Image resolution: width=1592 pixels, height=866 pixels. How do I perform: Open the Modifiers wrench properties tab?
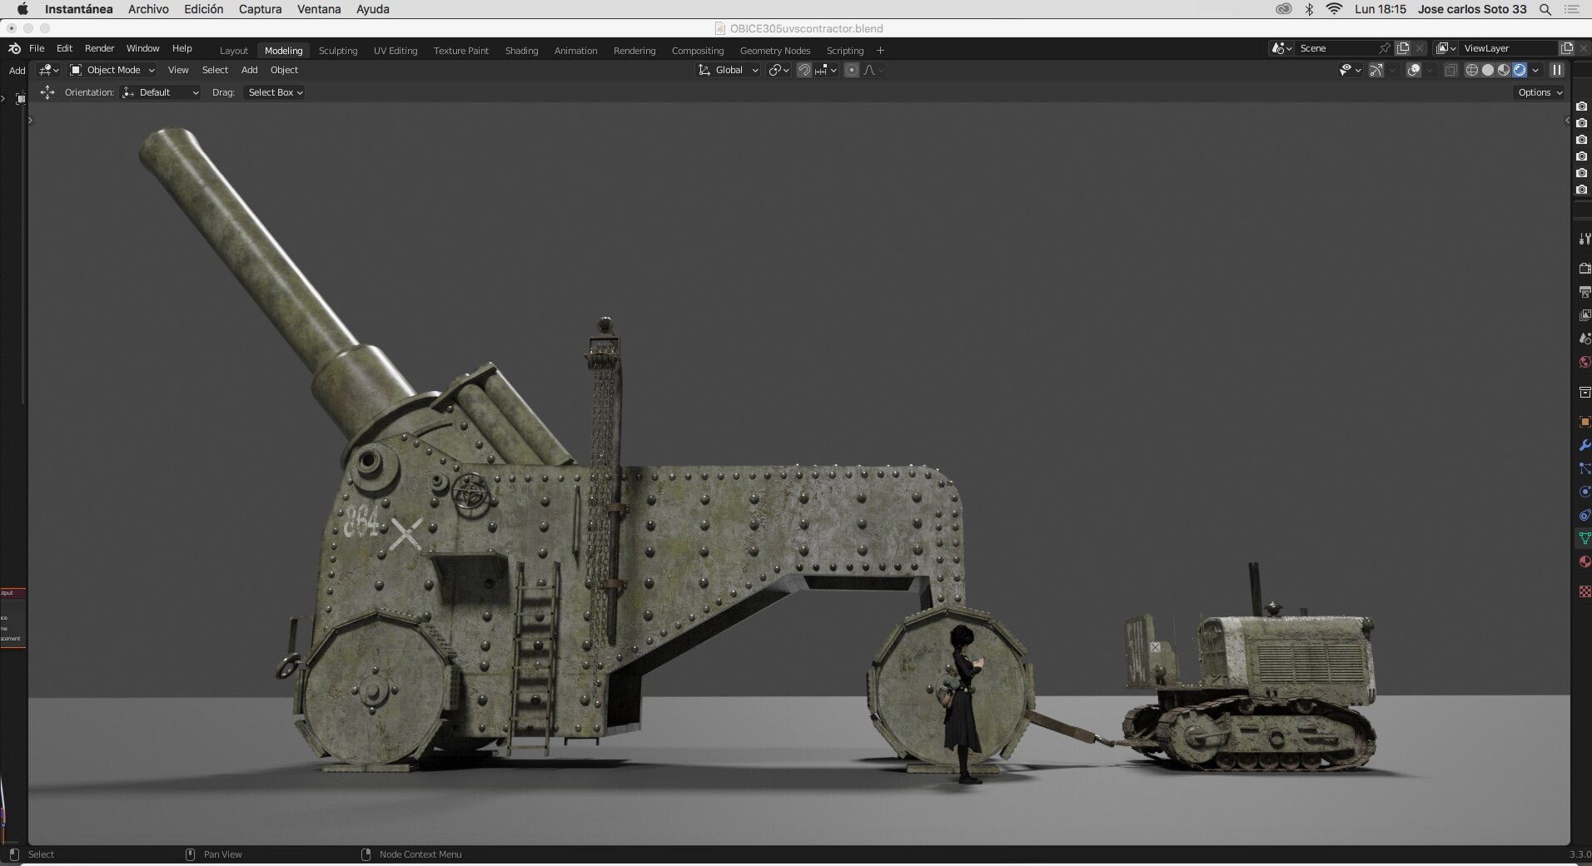click(1585, 445)
